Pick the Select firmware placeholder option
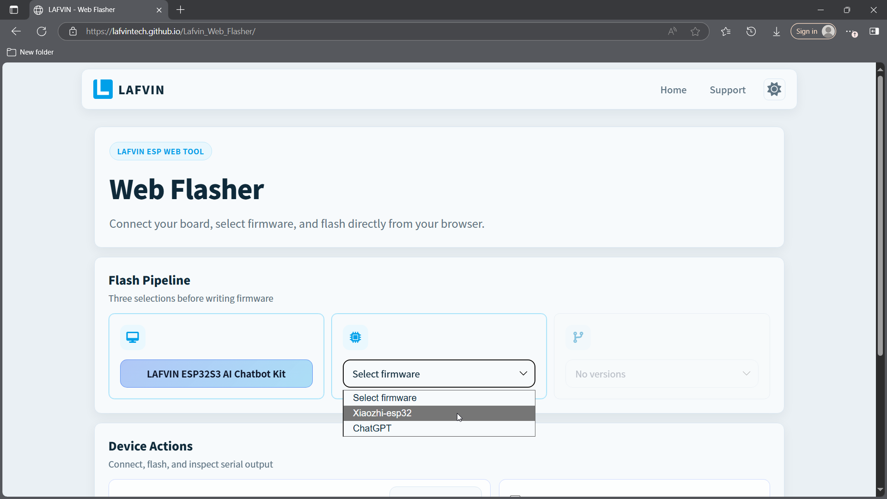Screen dimensions: 887x499 click(x=439, y=398)
